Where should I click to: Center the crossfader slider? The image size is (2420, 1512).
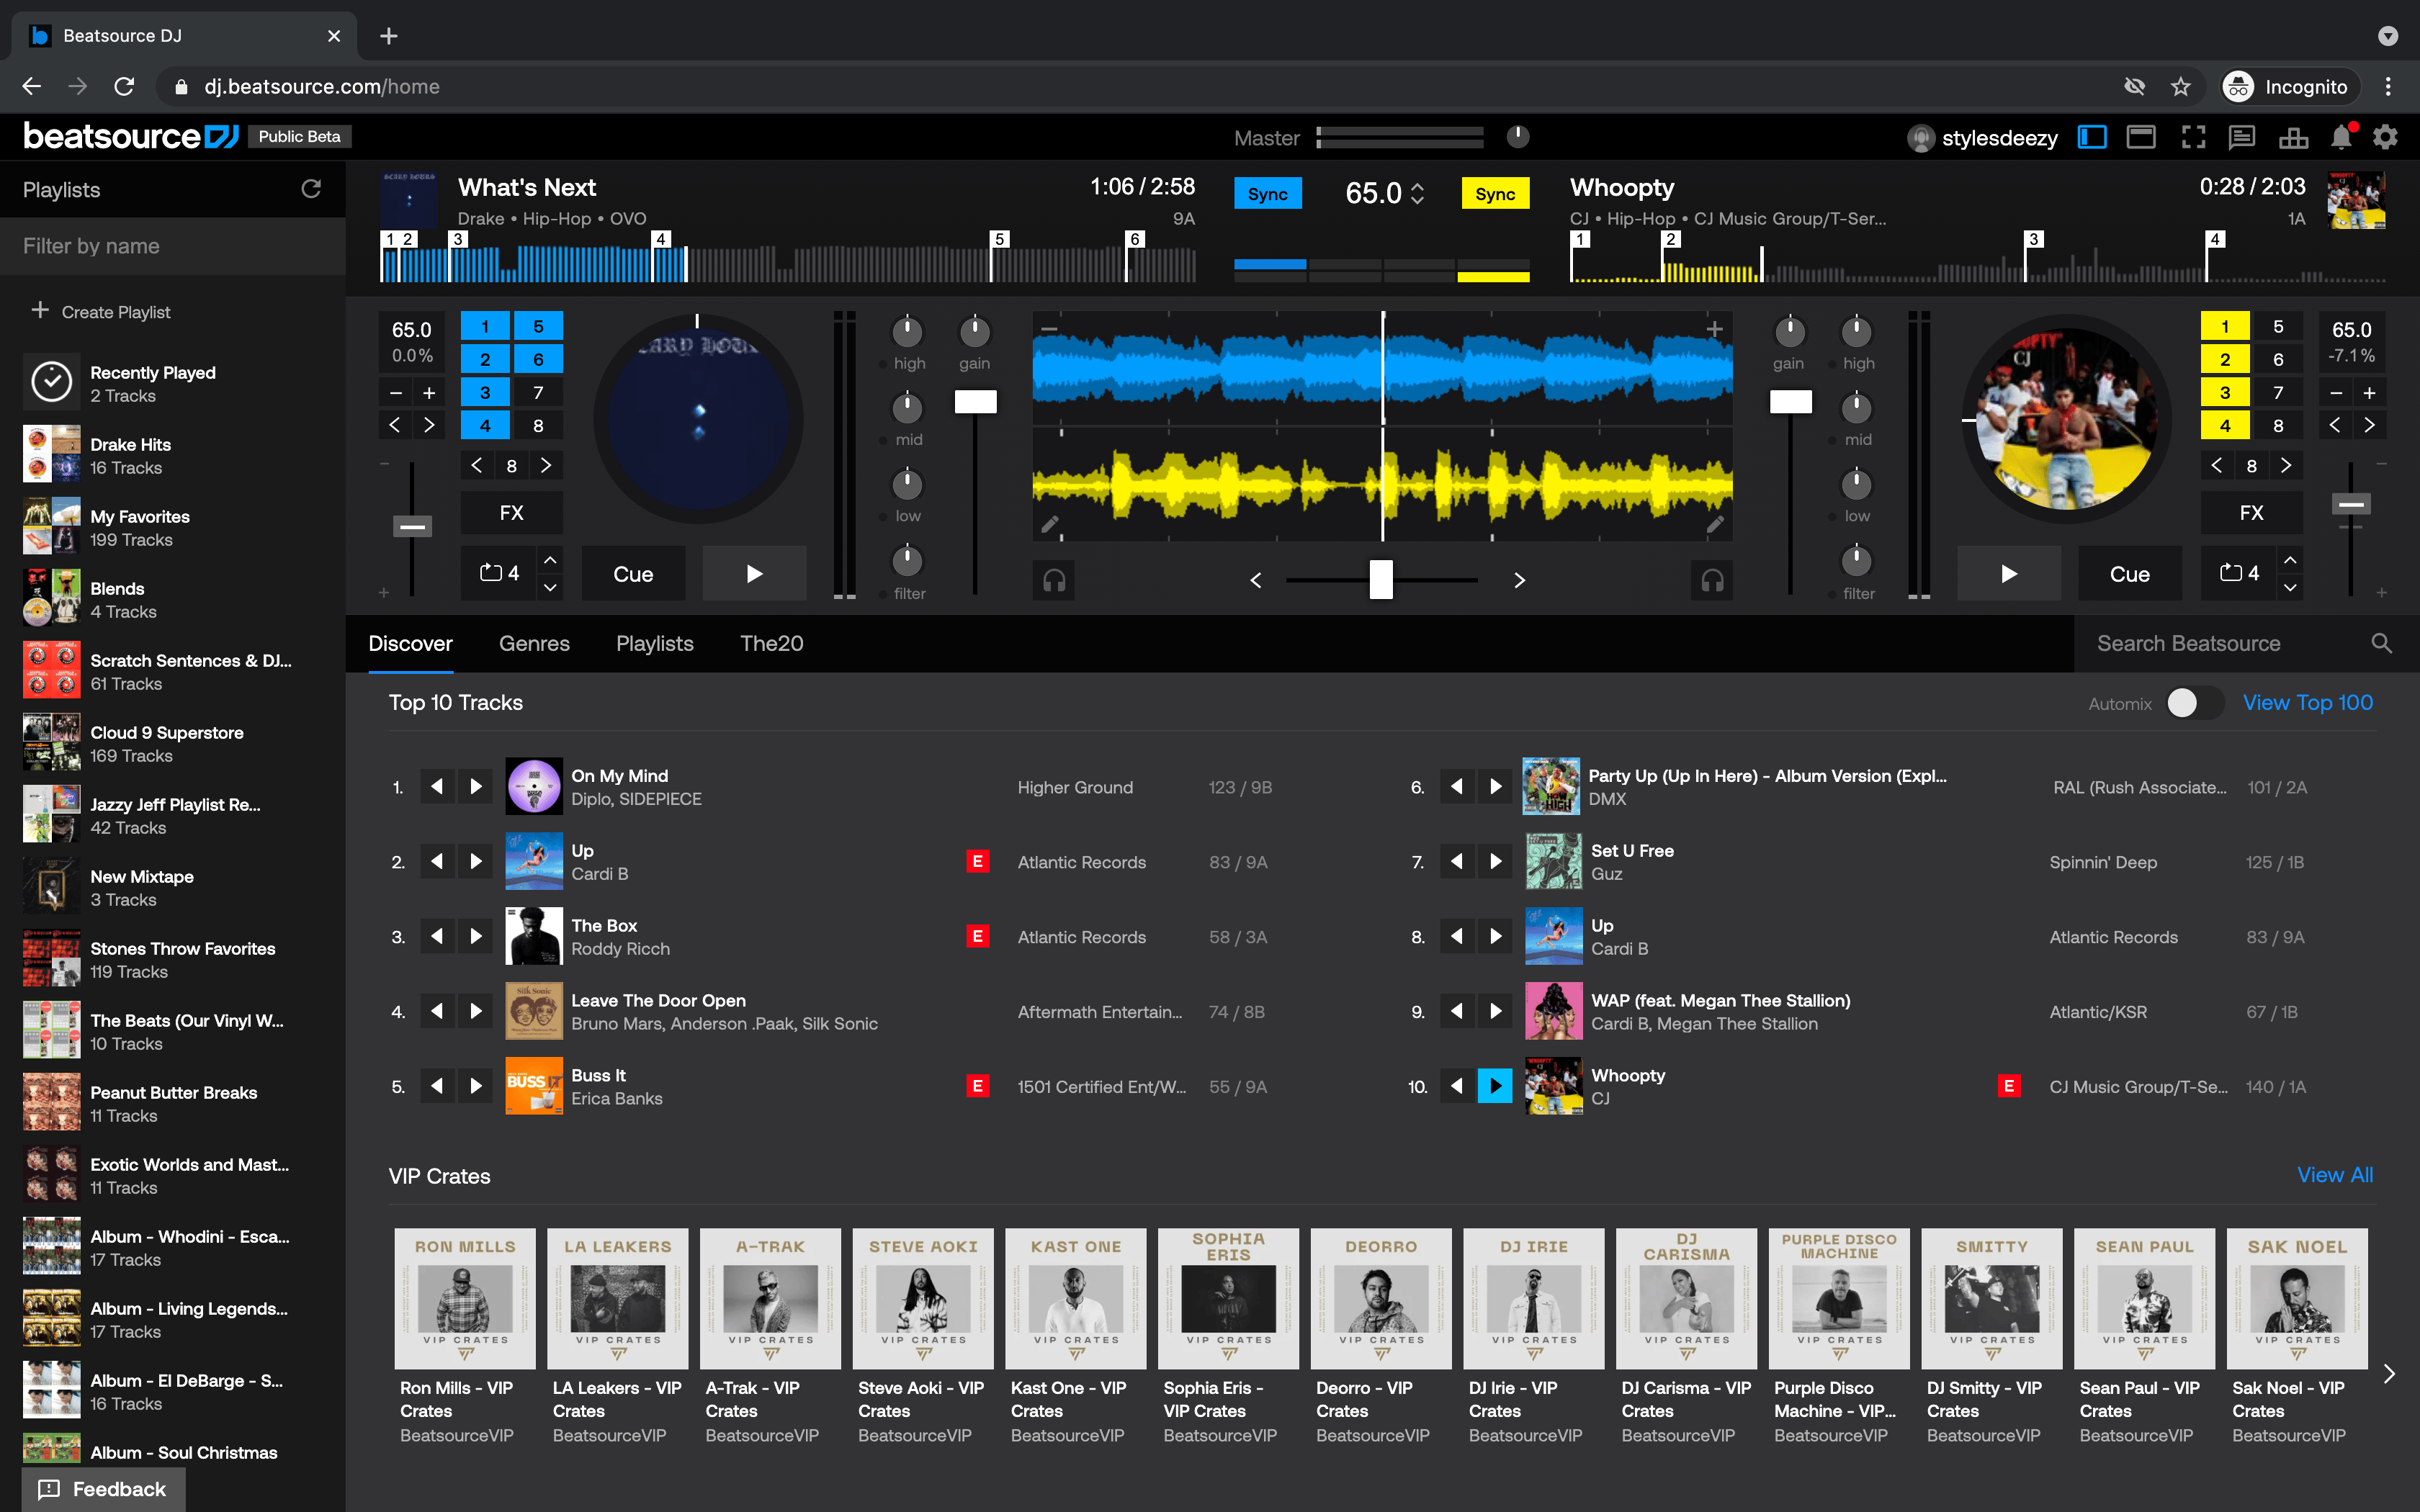click(1380, 580)
